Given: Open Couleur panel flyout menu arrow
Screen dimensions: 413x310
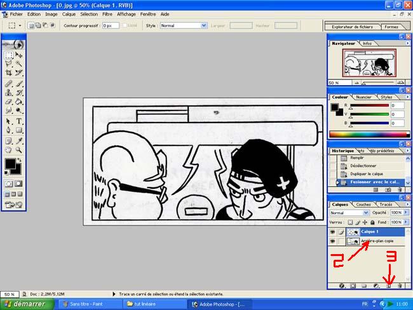Looking at the screenshot, I should [407, 97].
